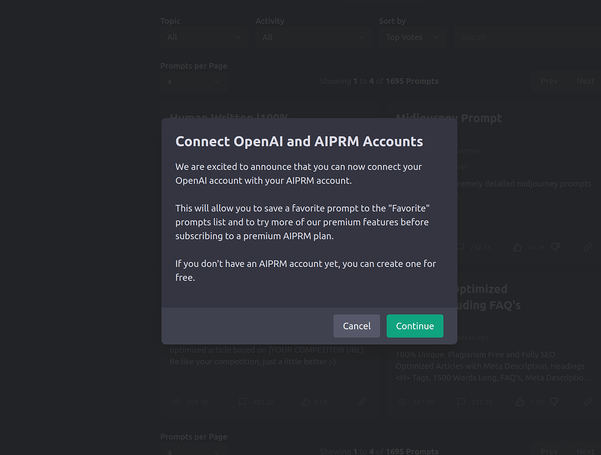Viewport: 601px width, 455px height.
Task: Click the link icon on the Human Written prompt
Action: [361, 402]
